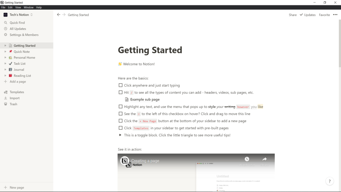This screenshot has width=341, height=192.
Task: Click Watch later clock icon on video
Action: point(247,159)
